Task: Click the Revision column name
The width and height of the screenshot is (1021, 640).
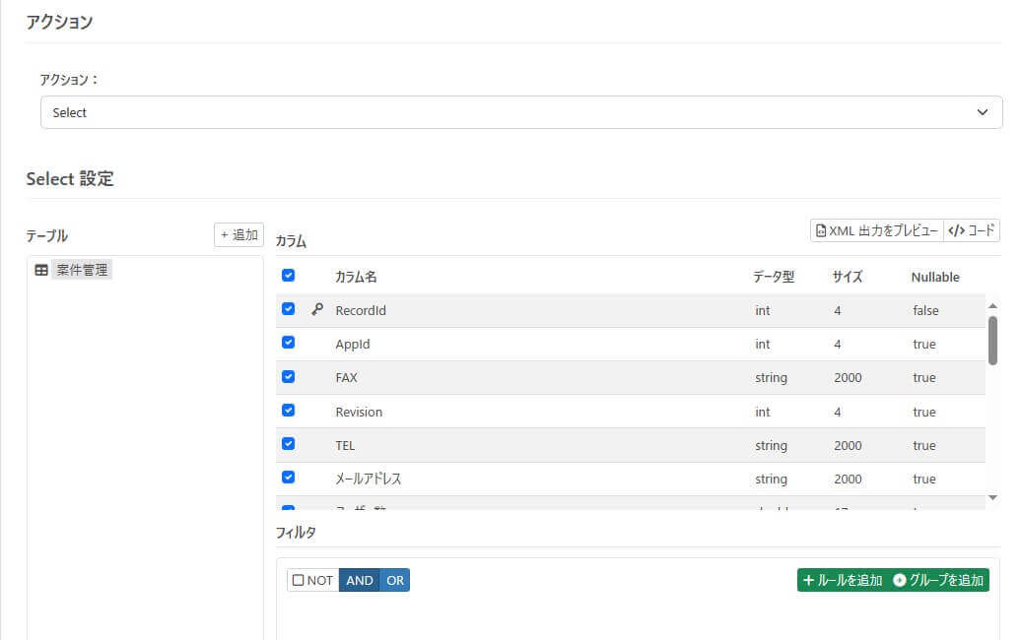Action: click(x=359, y=412)
